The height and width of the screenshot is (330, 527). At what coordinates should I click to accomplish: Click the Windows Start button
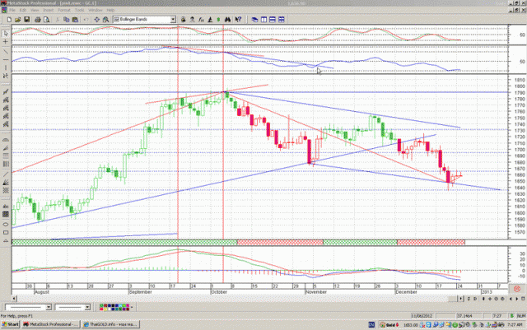coord(11,324)
